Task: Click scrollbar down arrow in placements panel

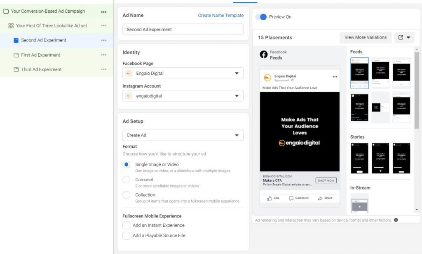Action: tap(417, 210)
